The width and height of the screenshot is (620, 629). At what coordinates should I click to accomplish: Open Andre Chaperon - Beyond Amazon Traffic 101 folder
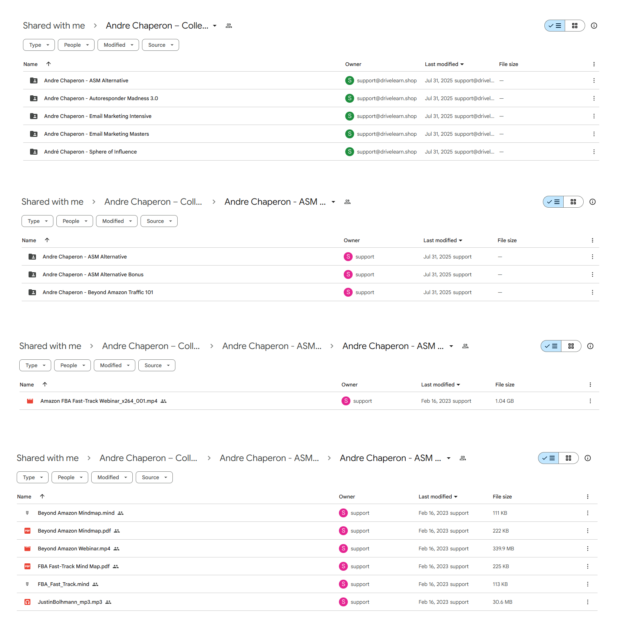coord(98,292)
